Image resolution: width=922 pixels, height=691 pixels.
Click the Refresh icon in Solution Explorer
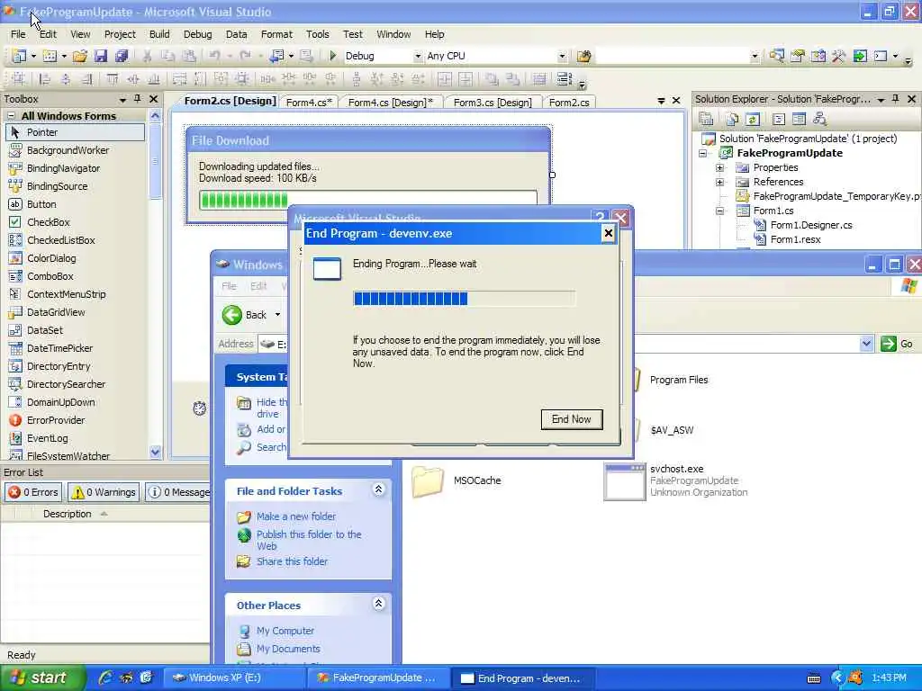752,120
